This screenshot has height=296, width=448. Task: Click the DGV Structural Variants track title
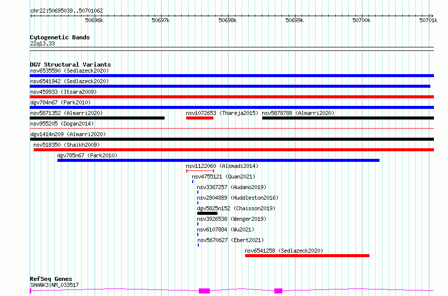70,65
